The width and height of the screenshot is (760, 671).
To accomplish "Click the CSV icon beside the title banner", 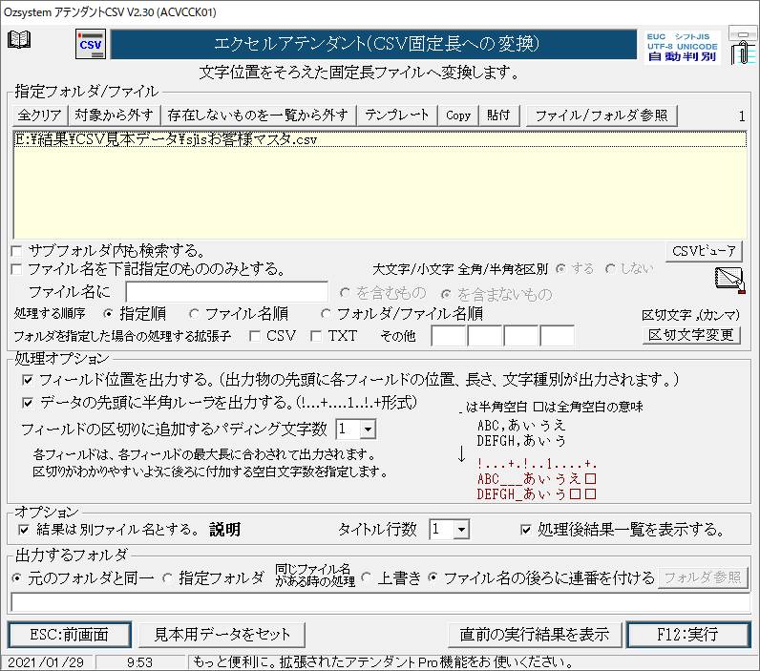I will [x=90, y=45].
